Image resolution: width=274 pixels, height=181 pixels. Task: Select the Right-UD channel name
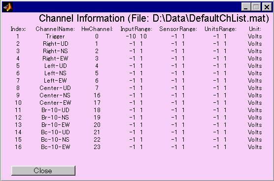coord(56,44)
